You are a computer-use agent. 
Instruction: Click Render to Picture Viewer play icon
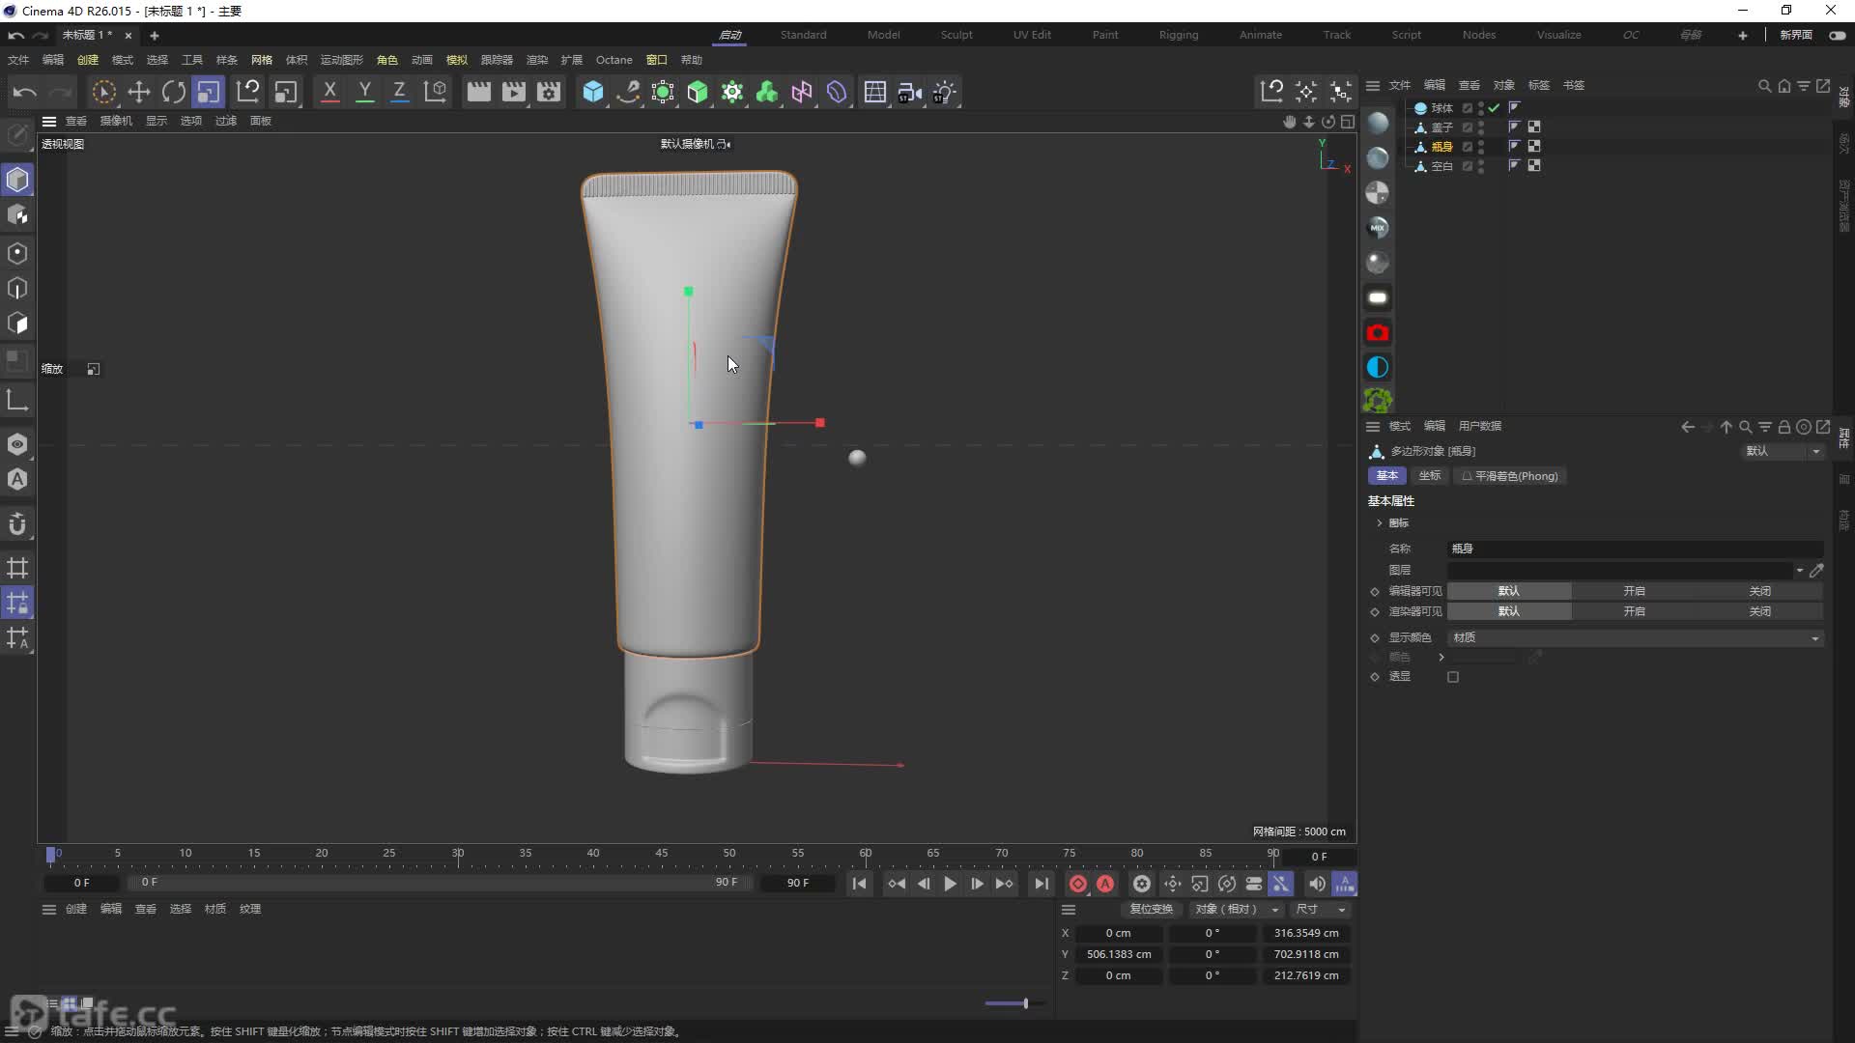(514, 92)
